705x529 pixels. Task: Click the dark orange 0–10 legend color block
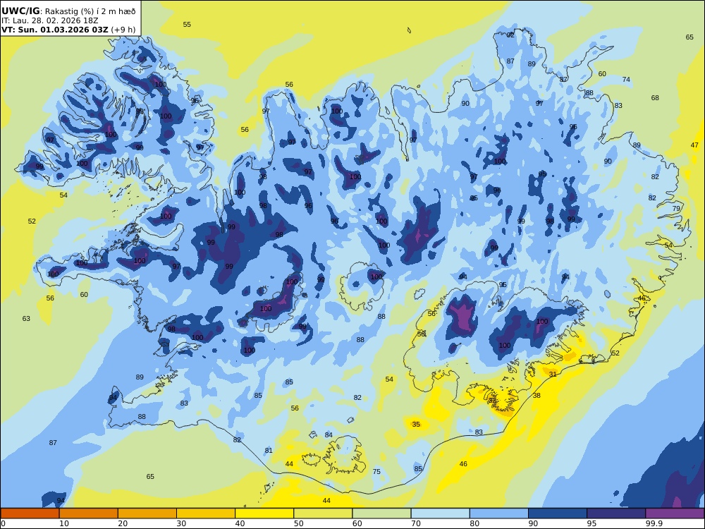point(30,513)
